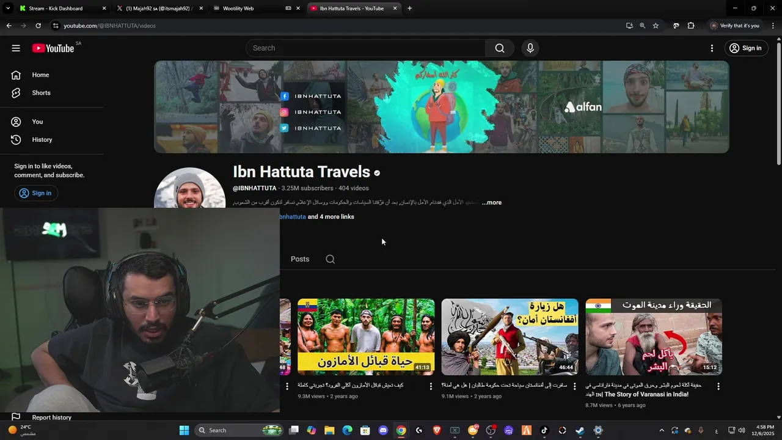Open the 'Verify that it's you' profile button
The image size is (782, 440).
tap(735, 26)
